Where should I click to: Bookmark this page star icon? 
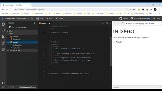point(134,10)
